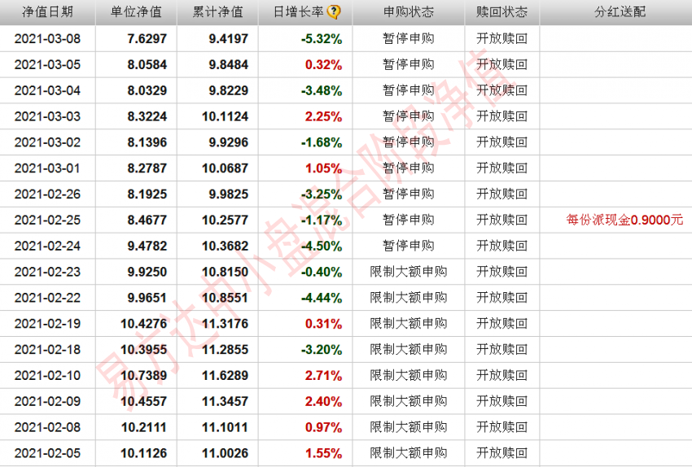Select date cell 2021-02-22

click(48, 298)
